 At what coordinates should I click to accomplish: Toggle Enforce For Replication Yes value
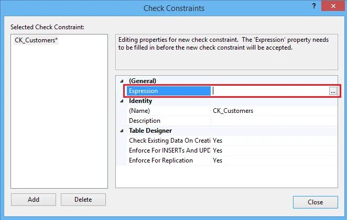click(273, 160)
